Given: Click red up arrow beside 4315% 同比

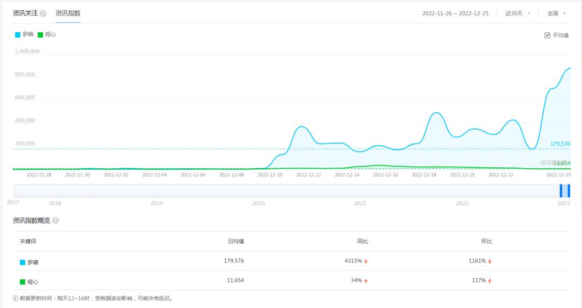Looking at the screenshot, I should tap(366, 261).
